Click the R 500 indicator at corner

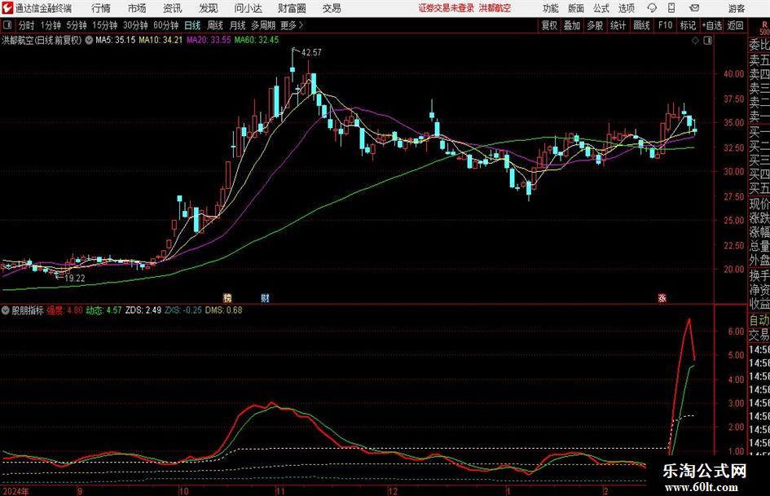(764, 28)
